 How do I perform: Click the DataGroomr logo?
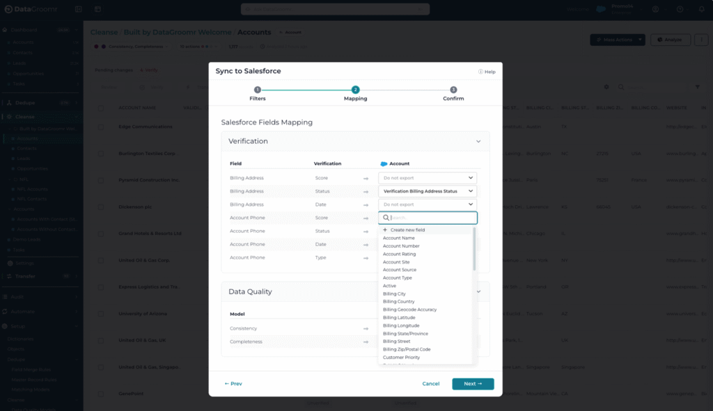tap(31, 9)
